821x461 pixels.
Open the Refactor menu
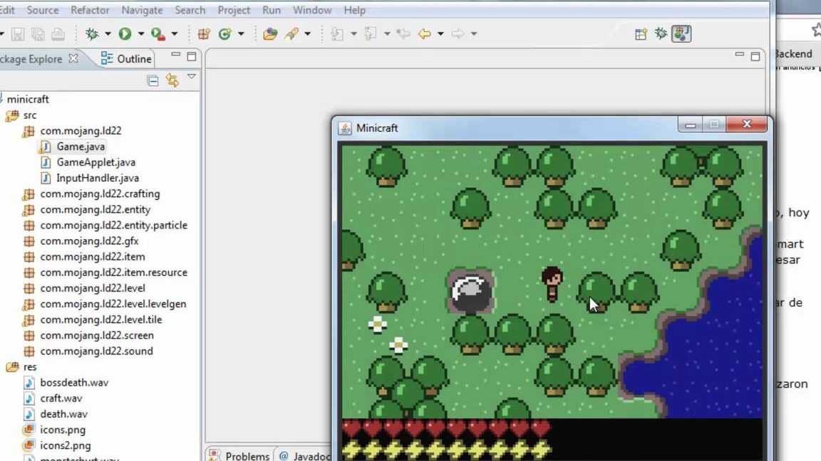(90, 10)
